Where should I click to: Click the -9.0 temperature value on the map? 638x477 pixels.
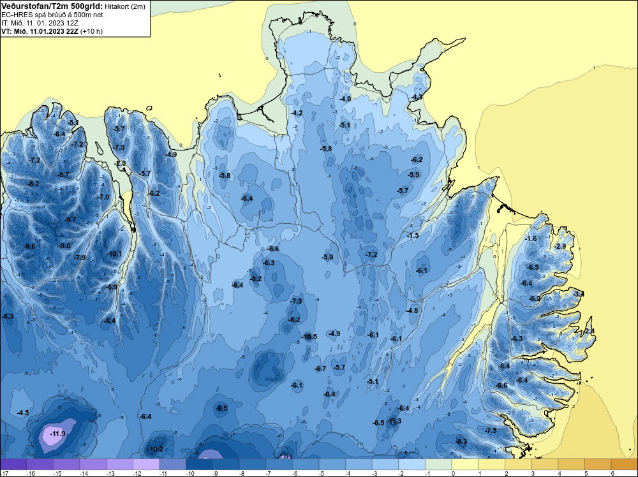[64, 246]
